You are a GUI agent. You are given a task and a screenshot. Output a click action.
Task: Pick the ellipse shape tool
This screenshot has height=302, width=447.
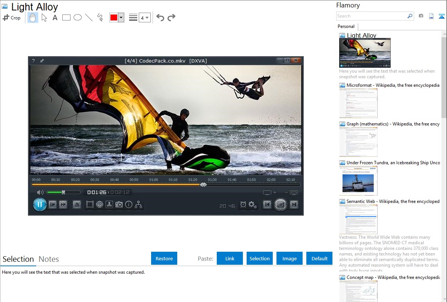point(78,18)
